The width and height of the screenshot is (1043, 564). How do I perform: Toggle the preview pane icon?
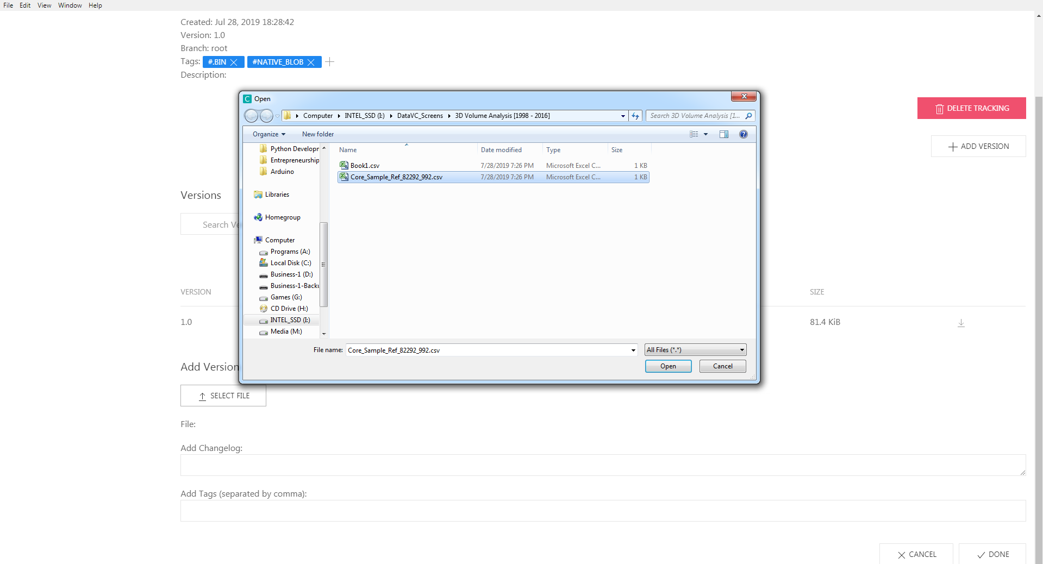tap(724, 134)
